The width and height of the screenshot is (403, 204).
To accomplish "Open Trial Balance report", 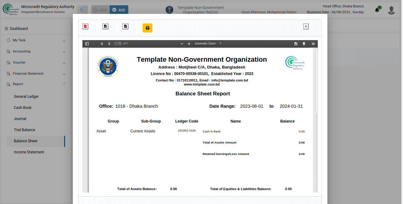I will (x=24, y=130).
